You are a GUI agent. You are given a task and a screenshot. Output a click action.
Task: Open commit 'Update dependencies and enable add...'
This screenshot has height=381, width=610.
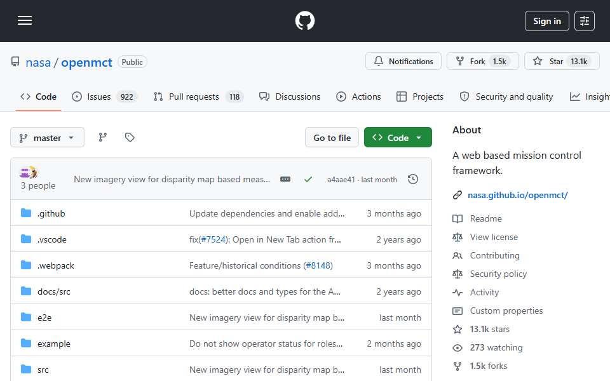click(267, 213)
